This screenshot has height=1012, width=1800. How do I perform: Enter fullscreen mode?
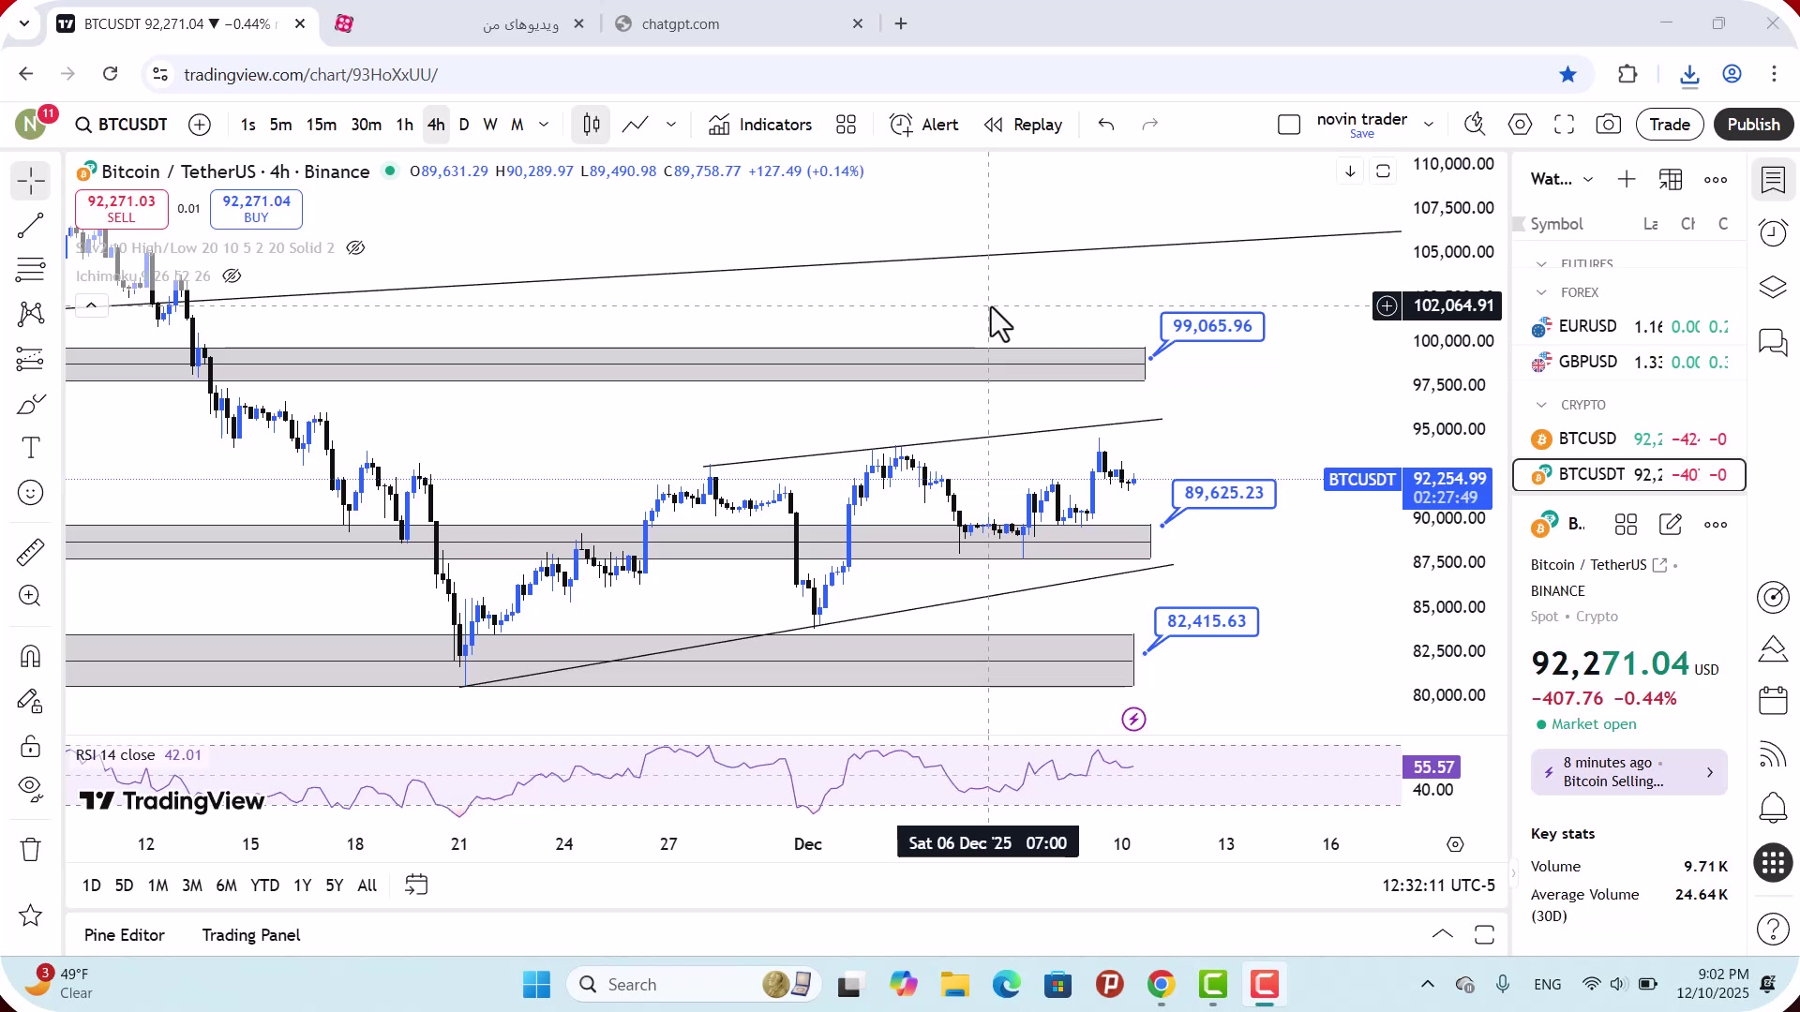[x=1564, y=125]
